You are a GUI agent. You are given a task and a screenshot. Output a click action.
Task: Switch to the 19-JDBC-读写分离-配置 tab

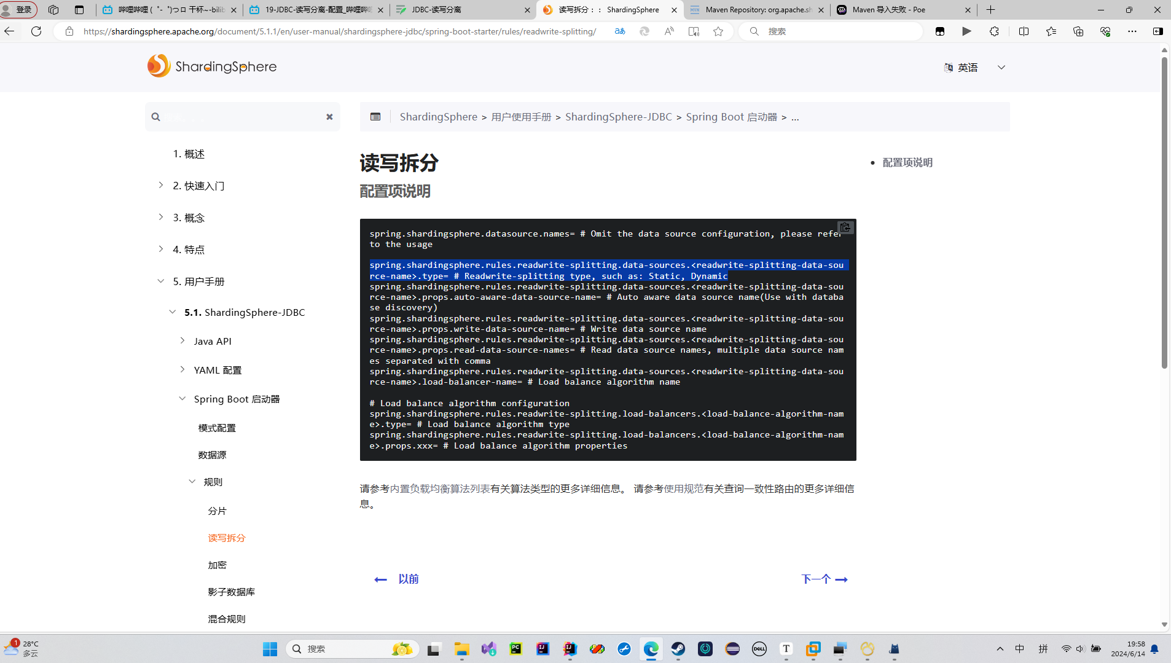coord(316,10)
